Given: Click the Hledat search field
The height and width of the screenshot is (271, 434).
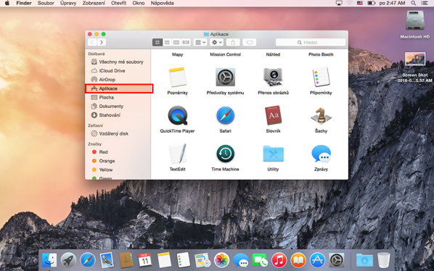Looking at the screenshot, I should pyautogui.click(x=311, y=42).
